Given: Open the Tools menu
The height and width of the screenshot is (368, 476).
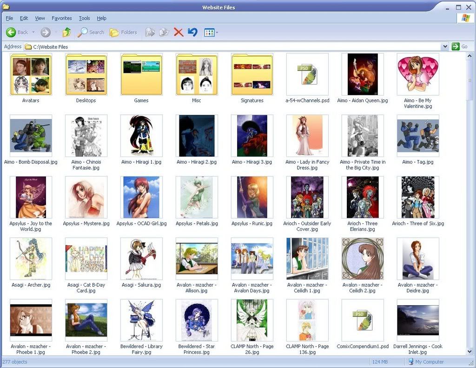Looking at the screenshot, I should coord(85,18).
